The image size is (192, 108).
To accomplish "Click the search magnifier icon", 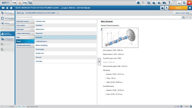I will click(183, 17).
